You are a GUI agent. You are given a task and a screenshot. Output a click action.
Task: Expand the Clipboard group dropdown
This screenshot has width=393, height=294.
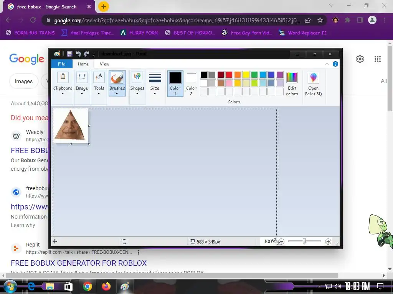tap(63, 94)
